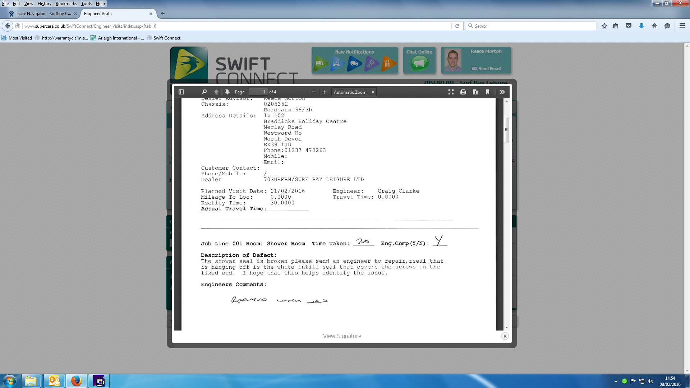The image size is (690, 388).
Task: Toggle the PDF viewer sidebar
Action: coord(181,92)
